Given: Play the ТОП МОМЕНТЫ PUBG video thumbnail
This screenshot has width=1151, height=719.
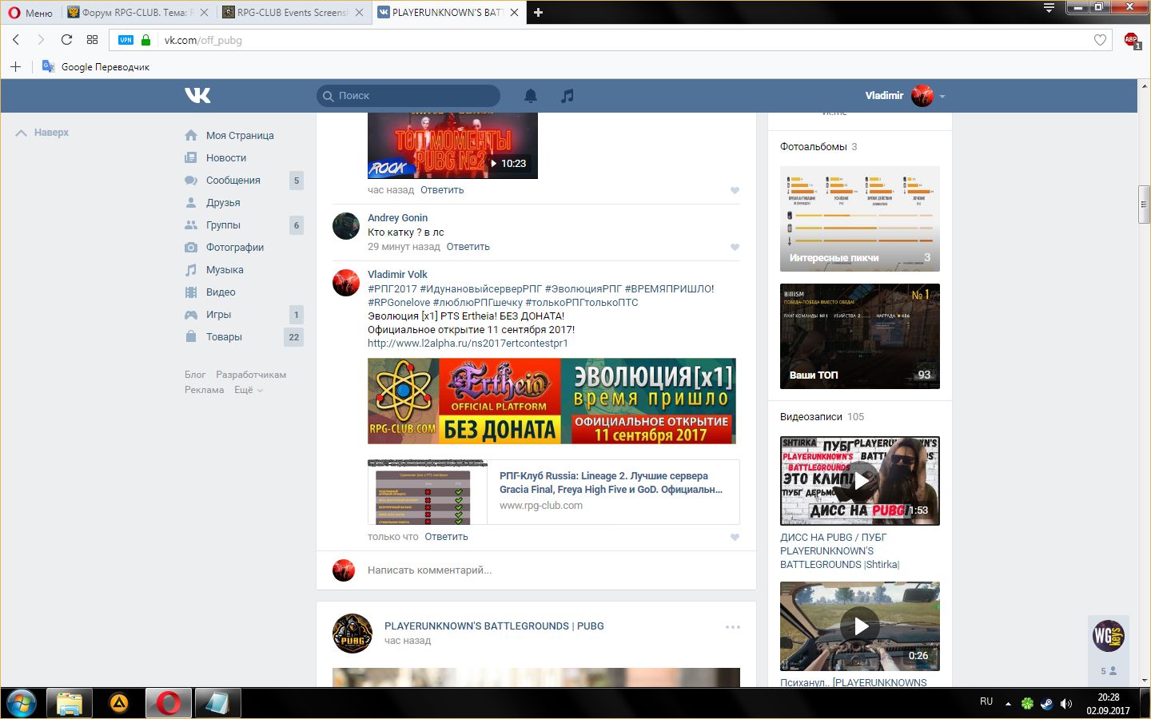Looking at the screenshot, I should pyautogui.click(x=452, y=145).
